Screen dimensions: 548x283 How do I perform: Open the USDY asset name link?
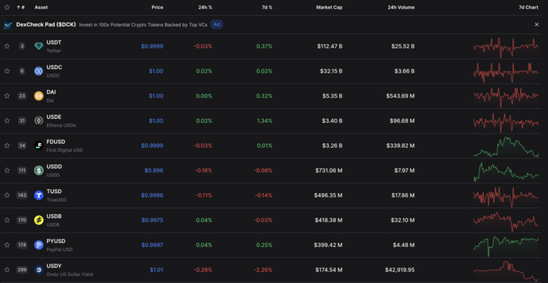54,266
